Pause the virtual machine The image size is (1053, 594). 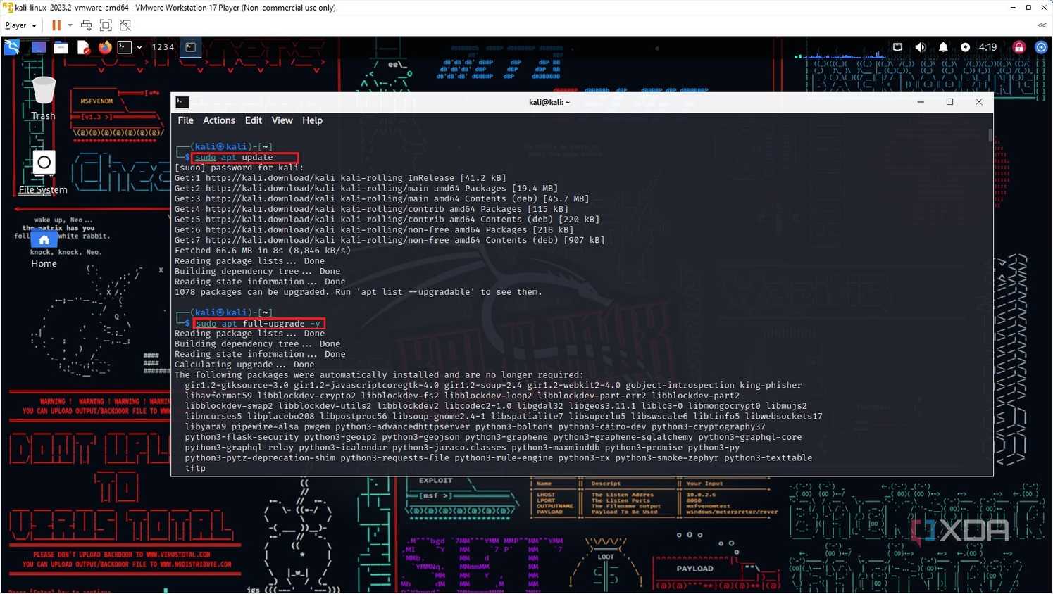(x=56, y=25)
